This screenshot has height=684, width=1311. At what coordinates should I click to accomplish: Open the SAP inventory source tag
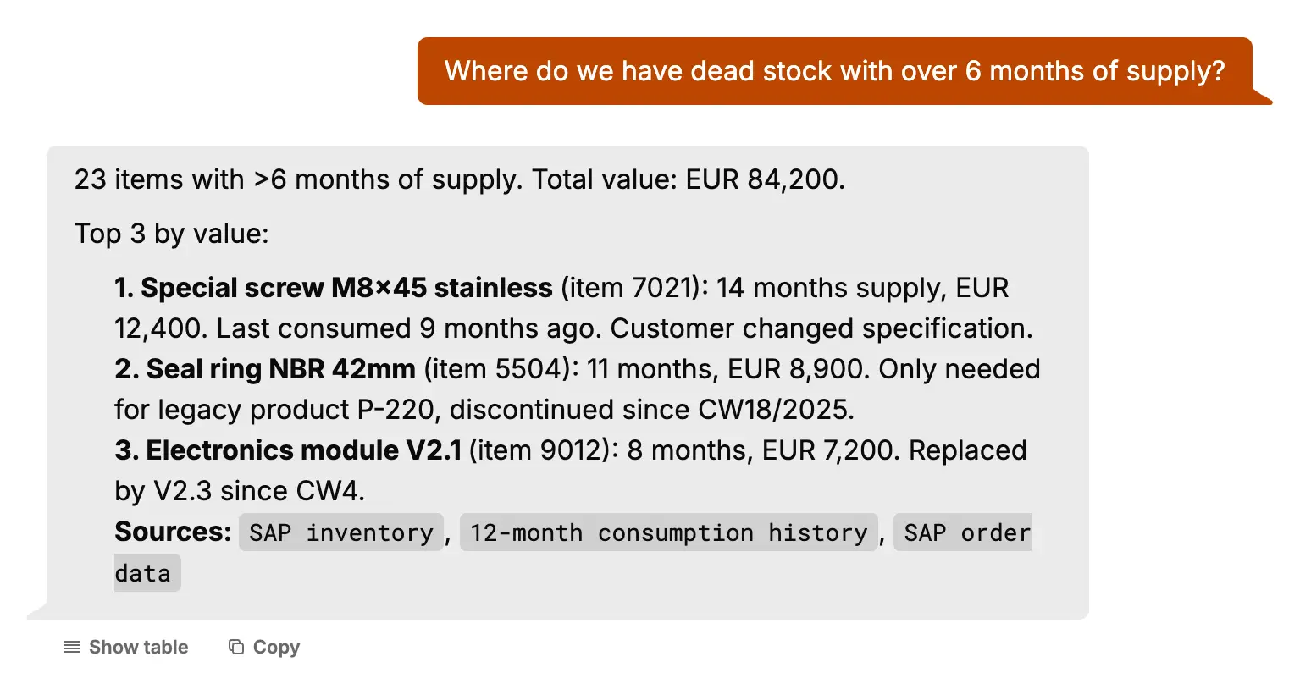coord(340,532)
